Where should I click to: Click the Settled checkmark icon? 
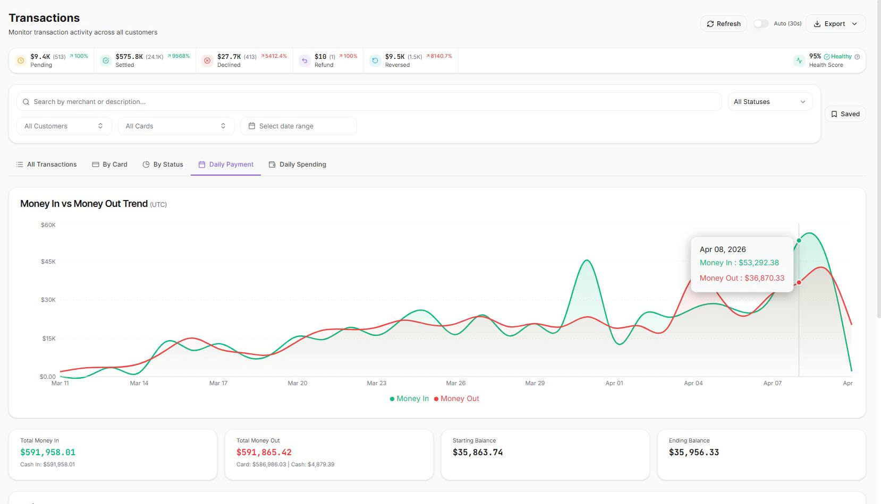click(x=106, y=60)
